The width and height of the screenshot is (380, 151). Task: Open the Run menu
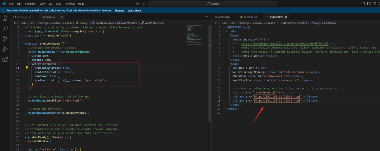[x=58, y=4]
